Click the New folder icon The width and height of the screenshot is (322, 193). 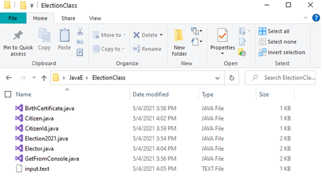[x=179, y=35]
